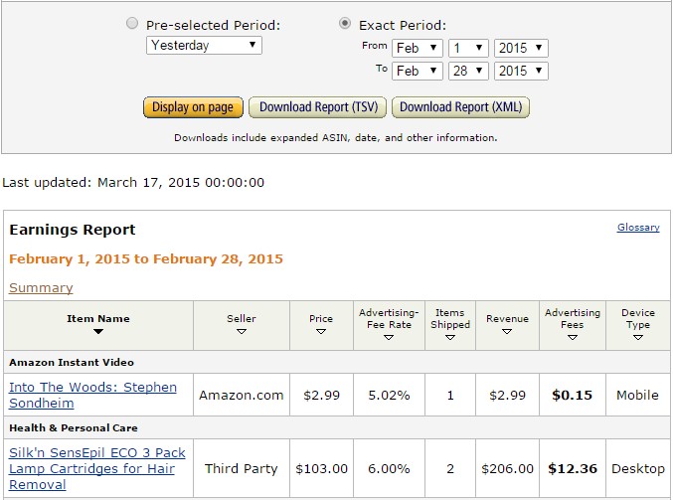Click Download Report (XML) button
Screen dimensions: 673x500
460,107
